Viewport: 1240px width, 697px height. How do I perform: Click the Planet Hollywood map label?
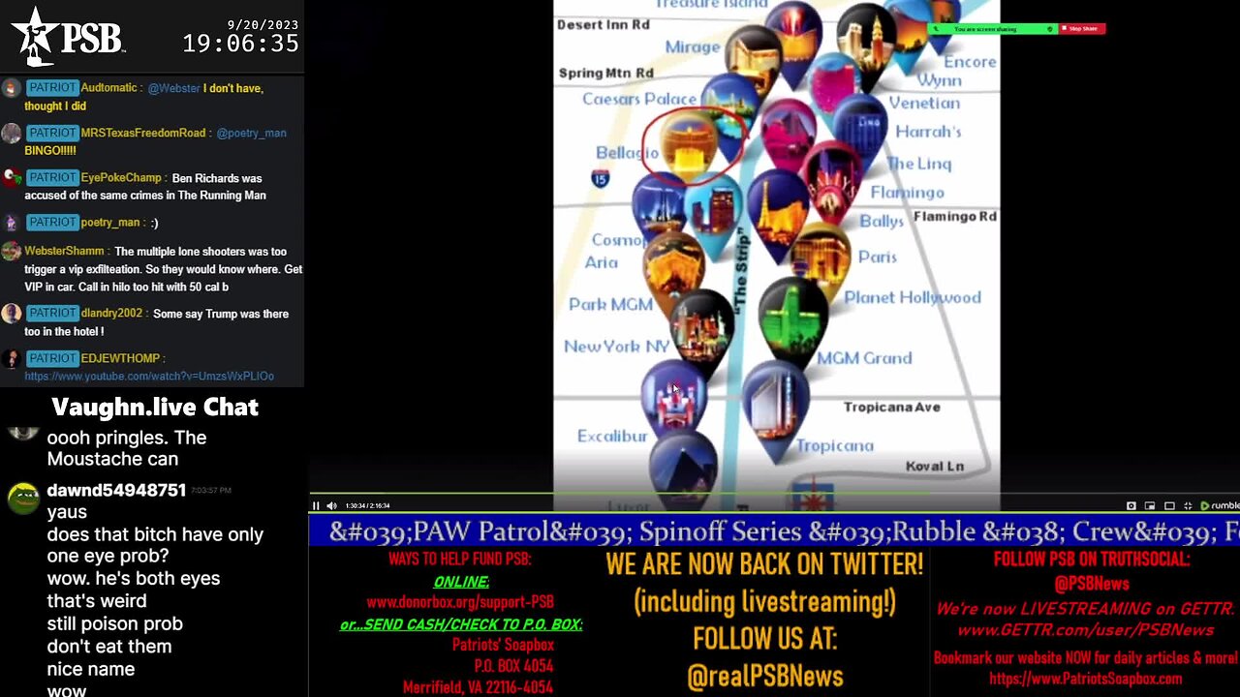pyautogui.click(x=913, y=297)
